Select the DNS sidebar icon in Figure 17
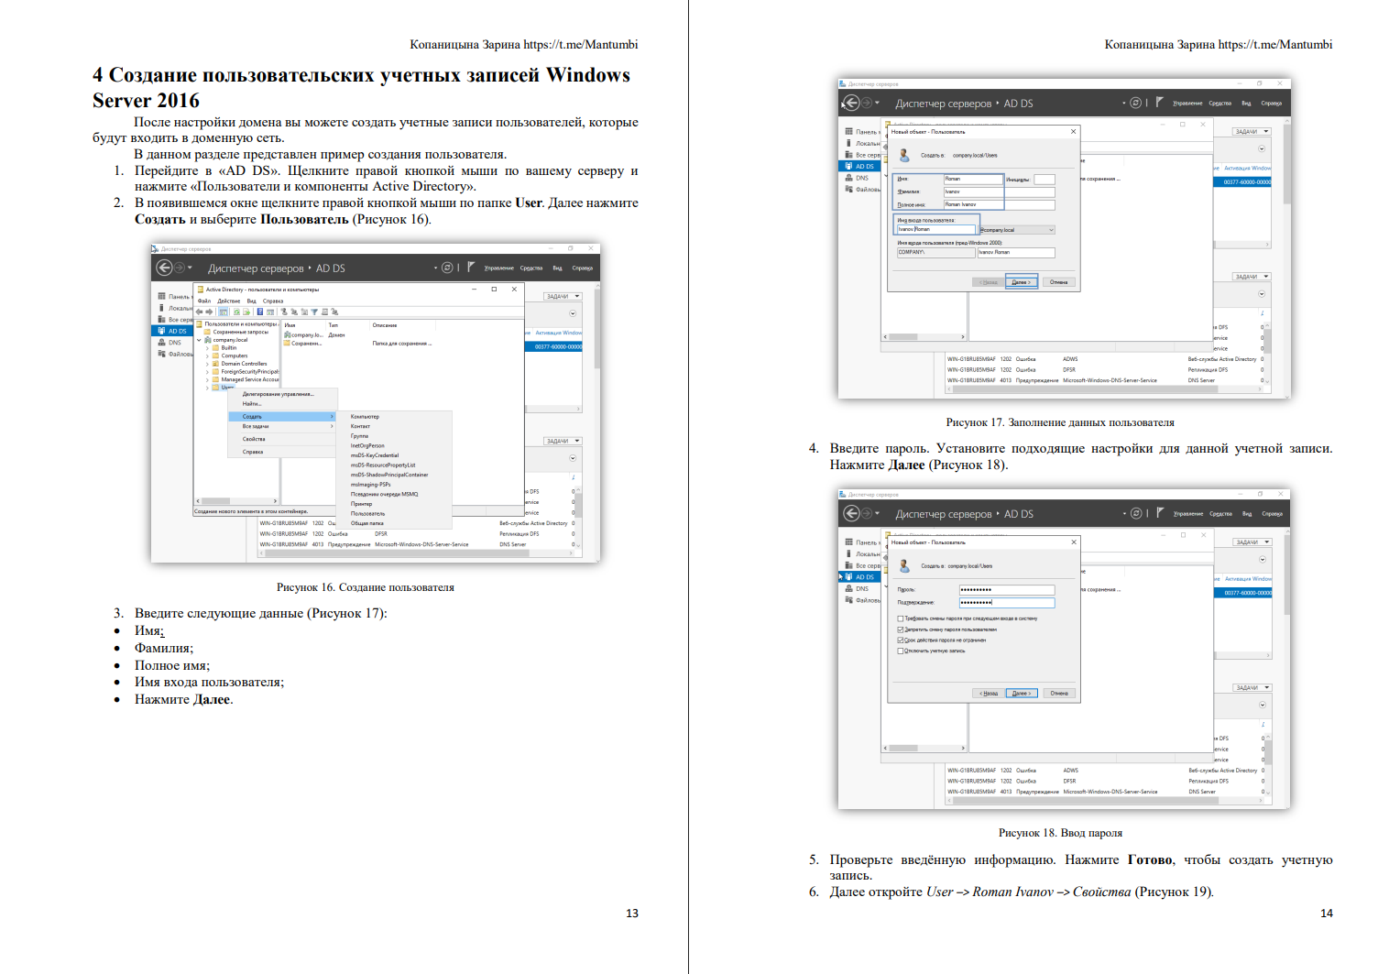This screenshot has width=1378, height=974. [849, 178]
